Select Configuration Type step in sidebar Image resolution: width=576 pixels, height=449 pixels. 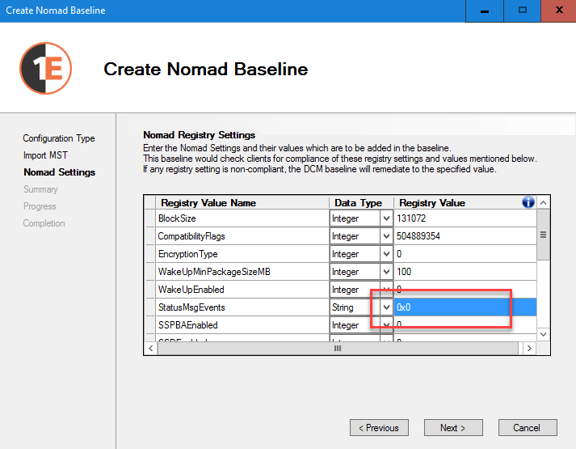(59, 138)
